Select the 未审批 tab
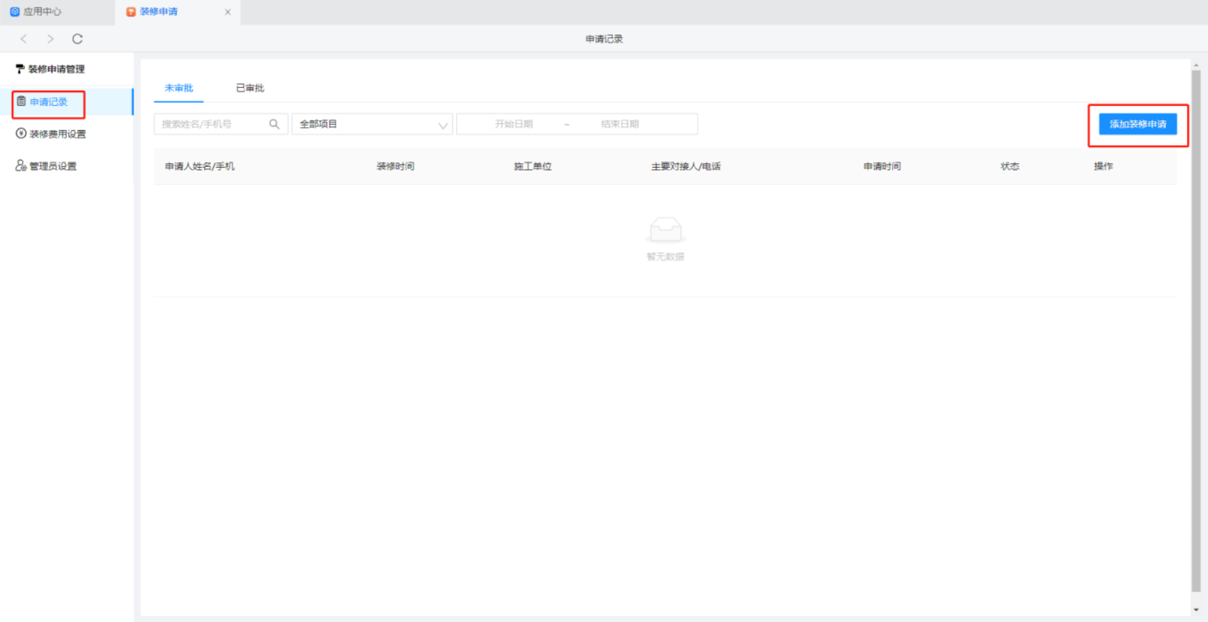1208x622 pixels. (x=179, y=88)
